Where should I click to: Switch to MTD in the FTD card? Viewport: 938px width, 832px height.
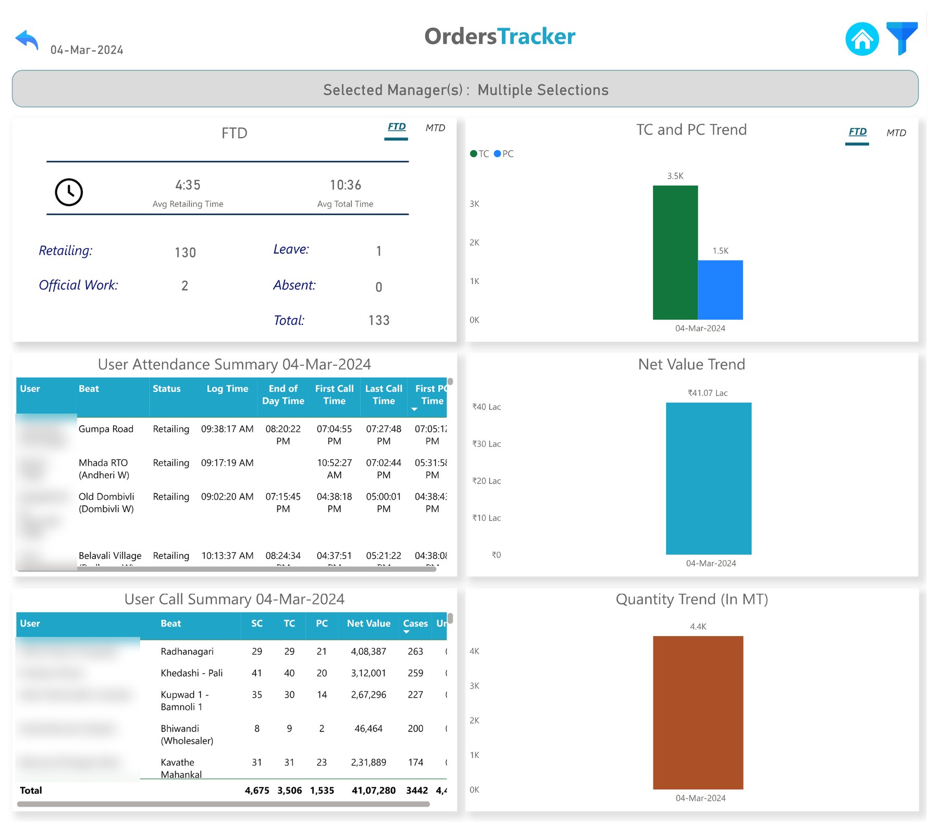435,128
